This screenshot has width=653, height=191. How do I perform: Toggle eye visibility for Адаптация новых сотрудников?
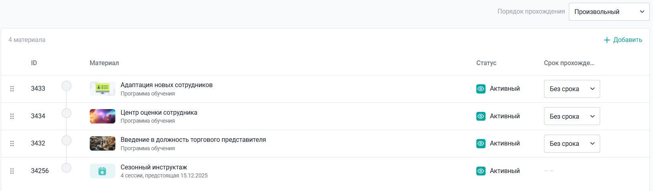pyautogui.click(x=481, y=89)
